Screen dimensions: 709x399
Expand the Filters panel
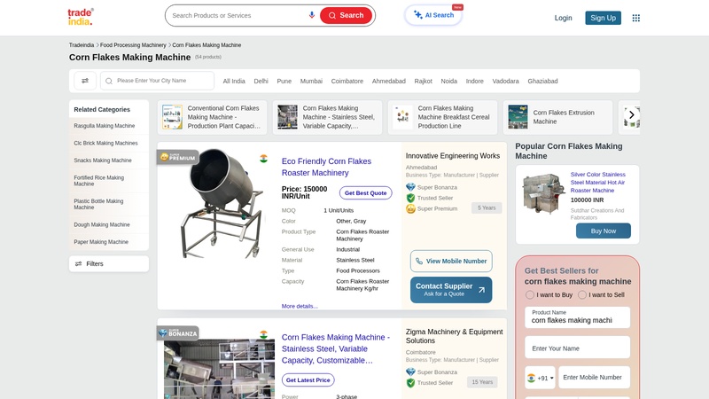click(x=108, y=263)
